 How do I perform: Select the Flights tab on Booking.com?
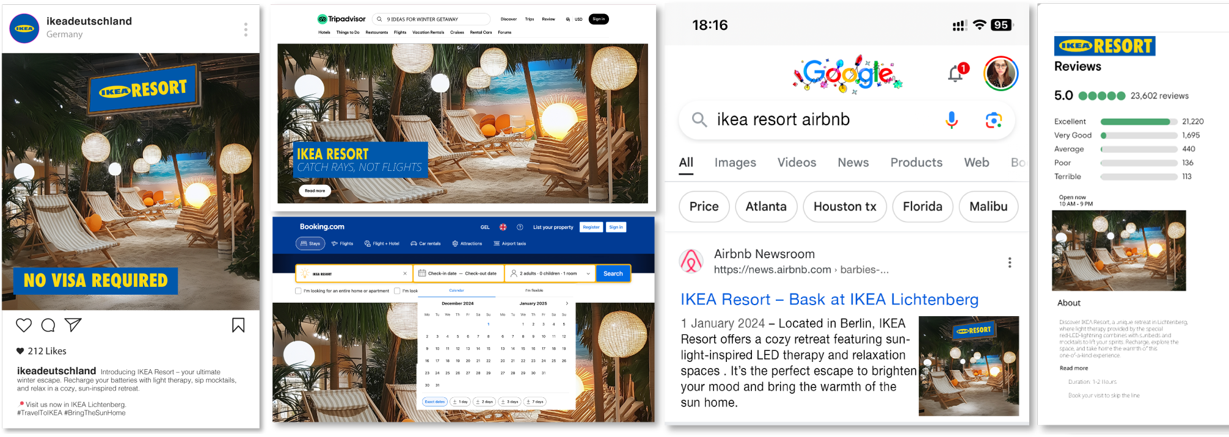pyautogui.click(x=343, y=244)
